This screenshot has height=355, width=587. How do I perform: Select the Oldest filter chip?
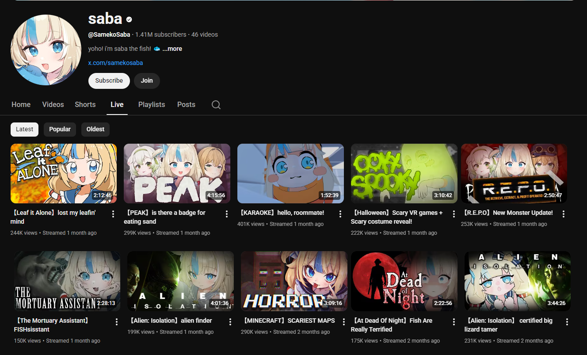tap(95, 130)
